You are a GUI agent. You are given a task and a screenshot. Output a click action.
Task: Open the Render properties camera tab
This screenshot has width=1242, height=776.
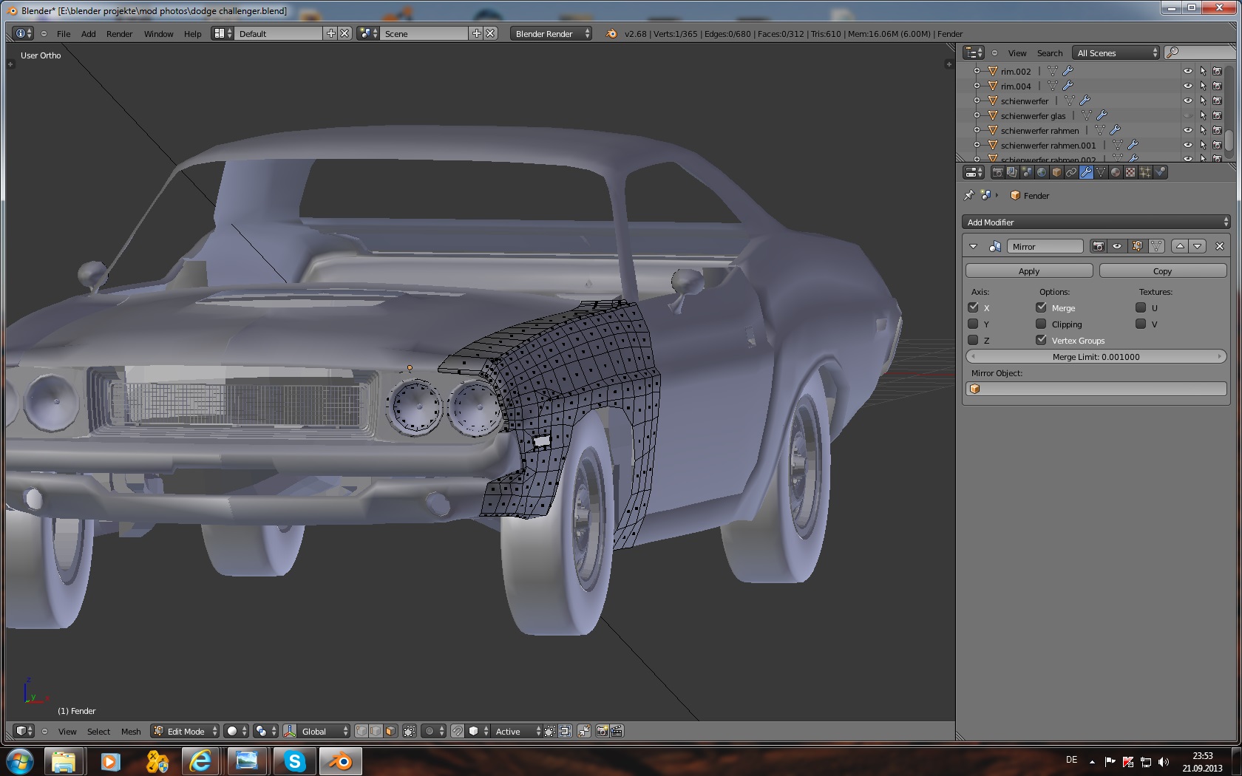tap(997, 172)
